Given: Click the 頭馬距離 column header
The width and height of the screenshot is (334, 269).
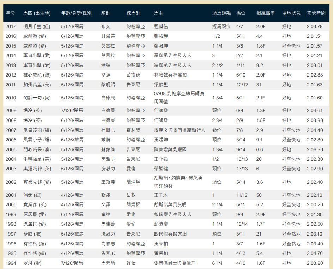Looking at the screenshot, I should point(221,13).
